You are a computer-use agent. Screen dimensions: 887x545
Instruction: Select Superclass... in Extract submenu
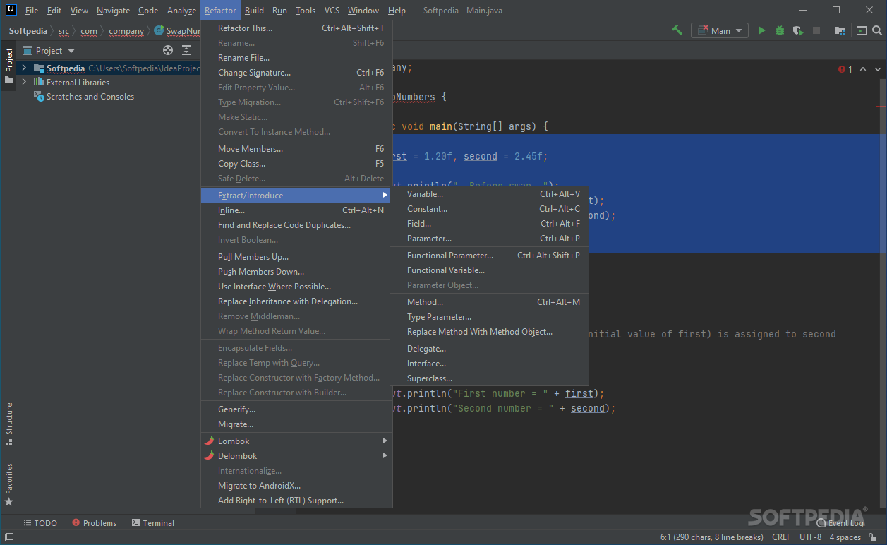pos(489,378)
